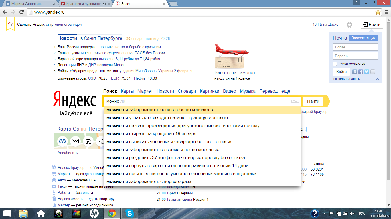Viewport: 391px width, 219px height.
Task: Open the virtual keyboard in search box
Action: point(295,101)
